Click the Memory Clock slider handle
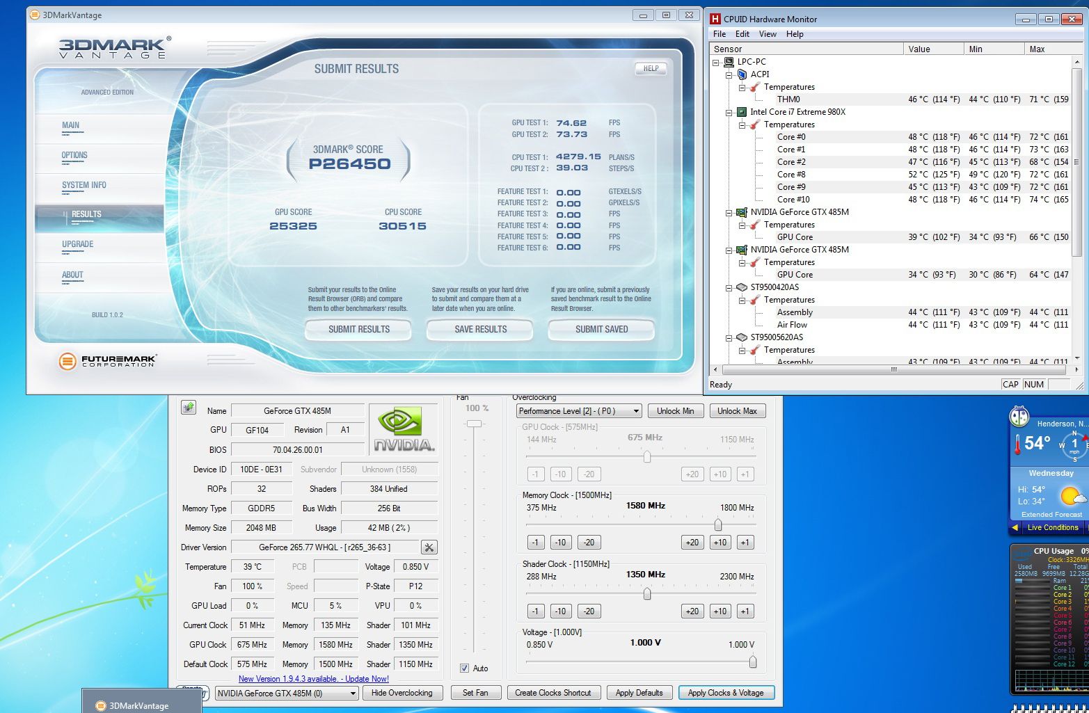Image resolution: width=1089 pixels, height=713 pixels. coord(717,524)
